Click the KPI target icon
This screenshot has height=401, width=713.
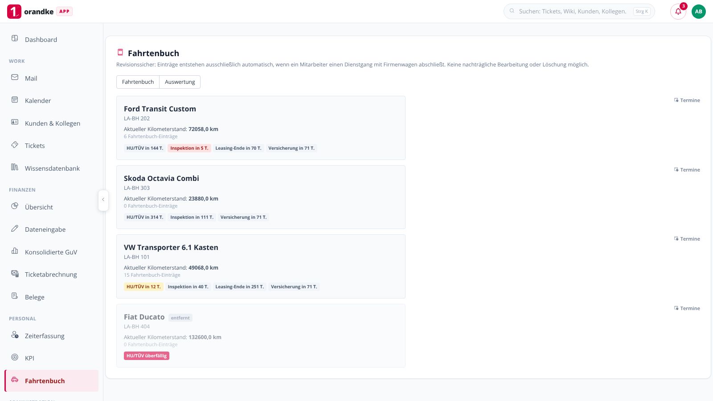15,357
